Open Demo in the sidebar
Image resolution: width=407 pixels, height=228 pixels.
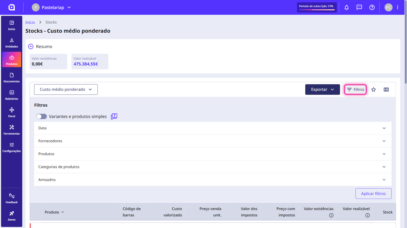point(12,216)
